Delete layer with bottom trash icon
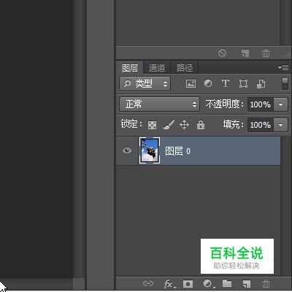The height and width of the screenshot is (292, 292). click(266, 283)
